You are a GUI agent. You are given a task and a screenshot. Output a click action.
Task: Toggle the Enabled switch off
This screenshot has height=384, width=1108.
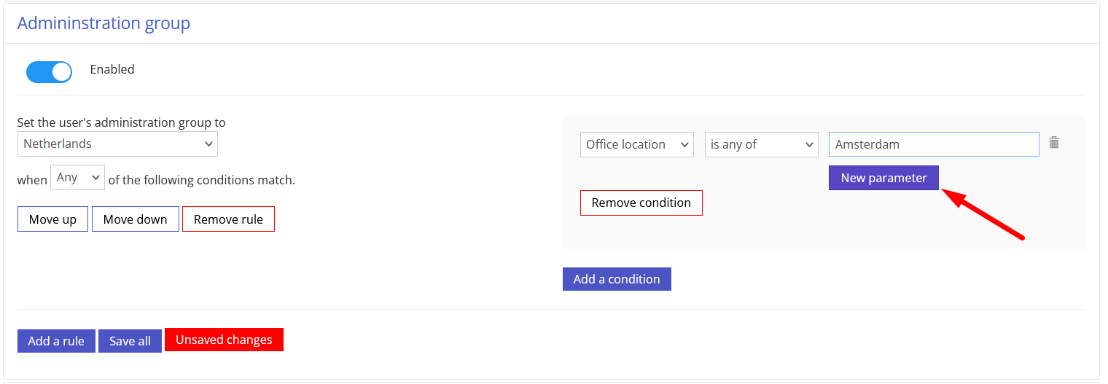click(49, 71)
